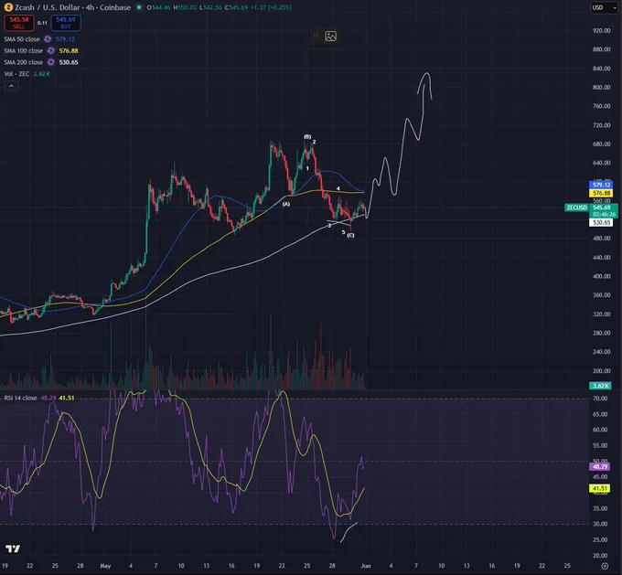
Task: Click the blue 579.12 price axis label
Action: 601,185
